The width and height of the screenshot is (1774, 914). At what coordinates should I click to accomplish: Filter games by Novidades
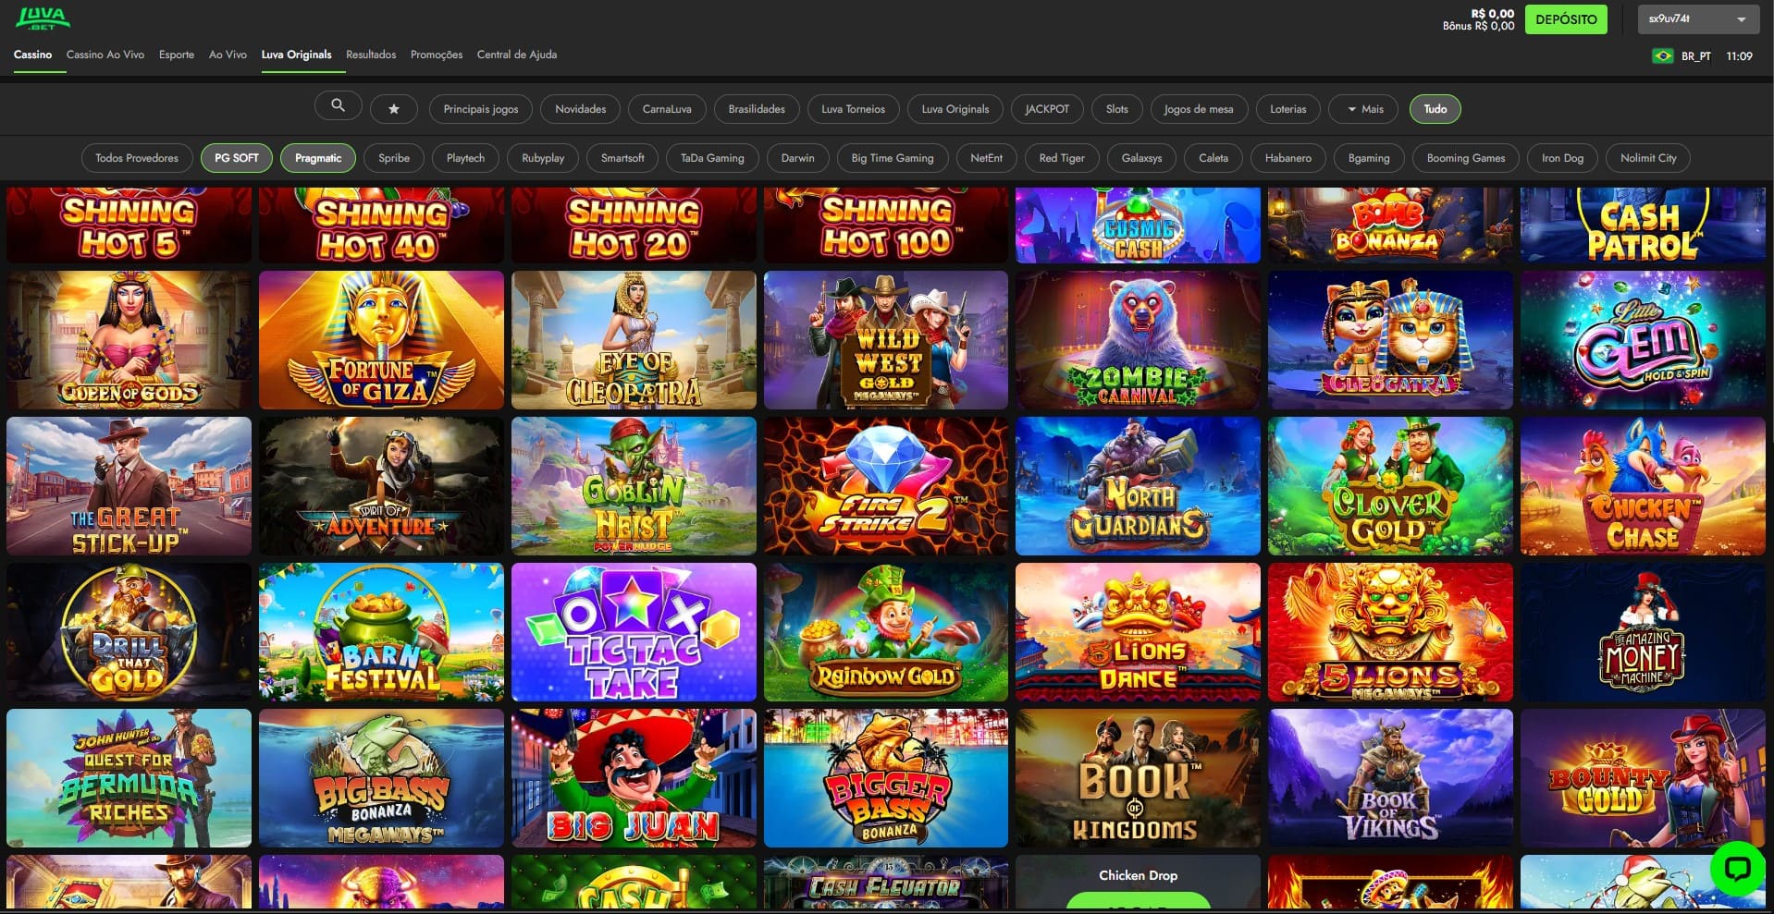click(581, 109)
